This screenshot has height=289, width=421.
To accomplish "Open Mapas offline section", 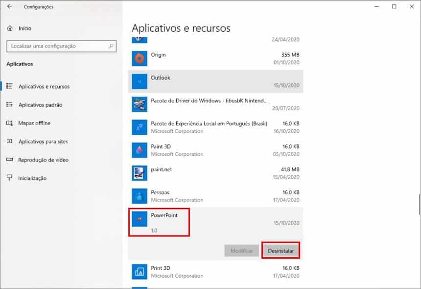I will pyautogui.click(x=34, y=123).
